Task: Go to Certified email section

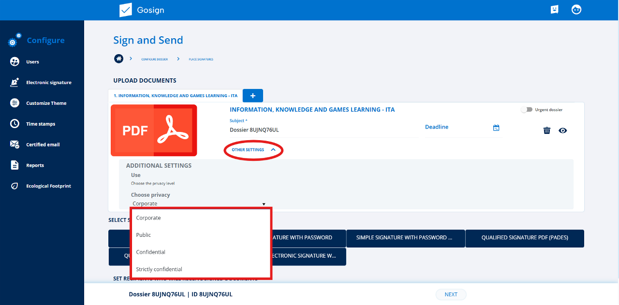Action: [43, 145]
